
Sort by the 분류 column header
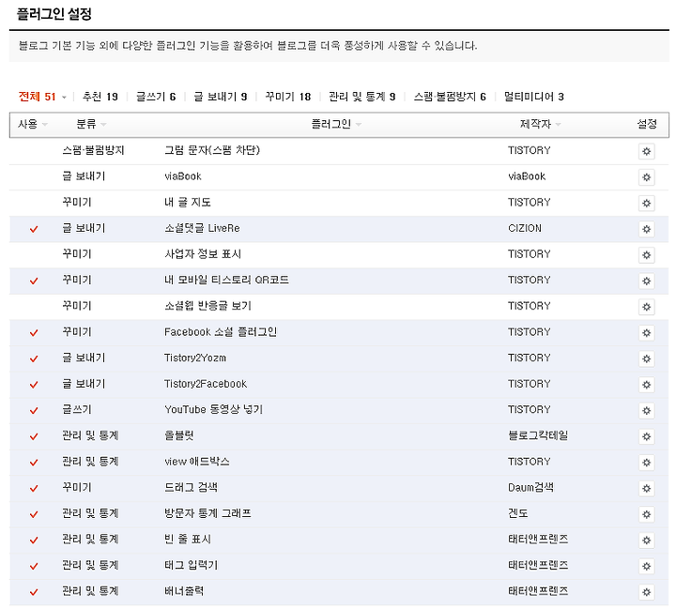click(x=91, y=125)
